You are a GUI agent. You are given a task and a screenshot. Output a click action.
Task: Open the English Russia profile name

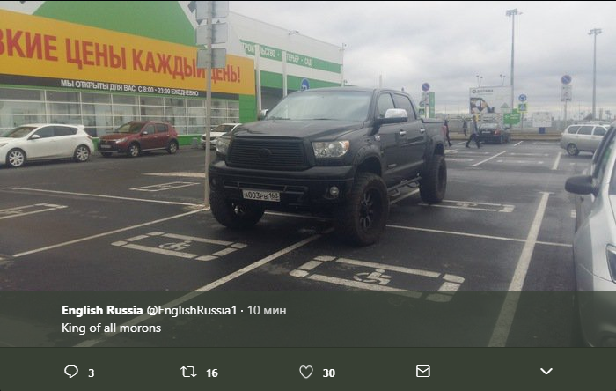pos(102,311)
